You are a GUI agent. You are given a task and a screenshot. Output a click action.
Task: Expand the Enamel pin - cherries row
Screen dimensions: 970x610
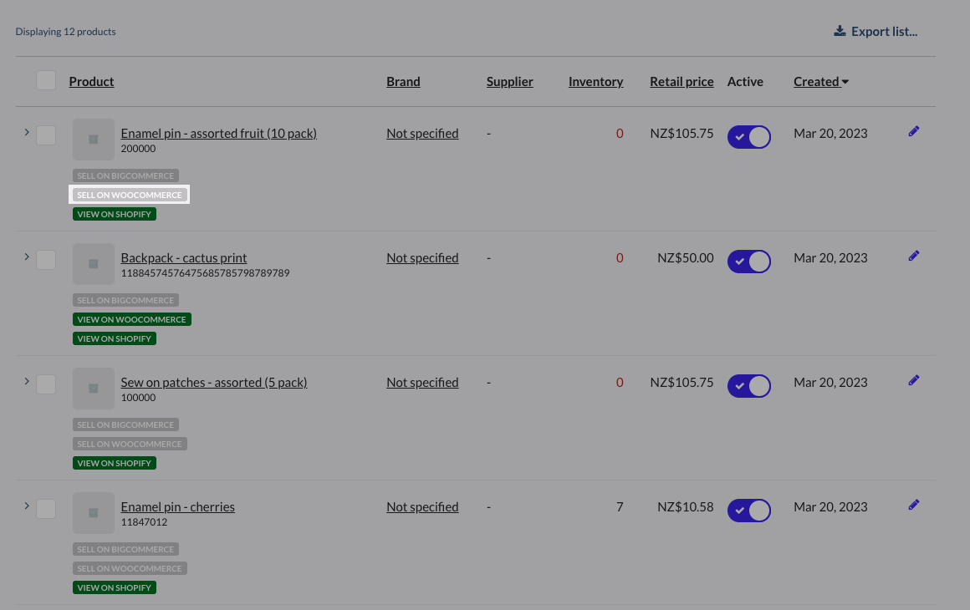pos(26,506)
